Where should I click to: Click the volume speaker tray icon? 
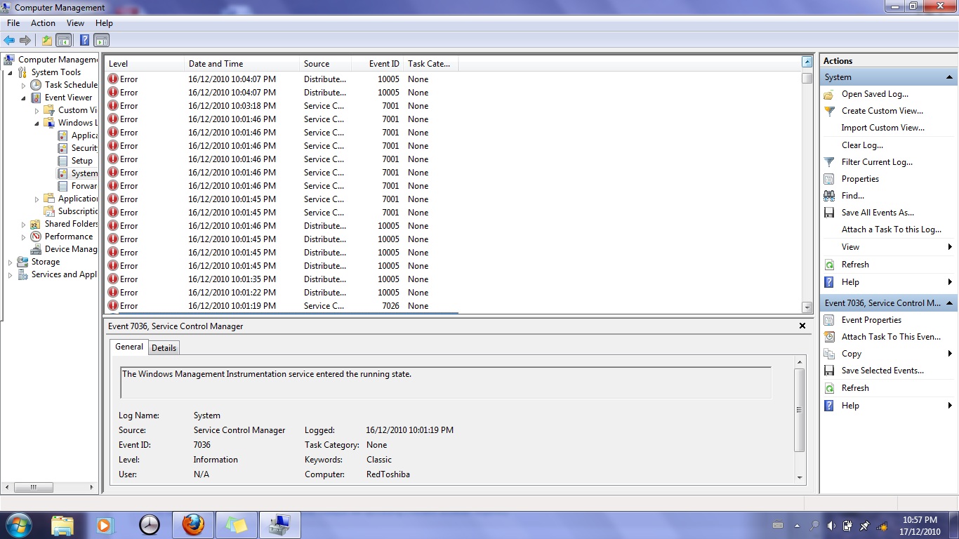[x=831, y=525]
